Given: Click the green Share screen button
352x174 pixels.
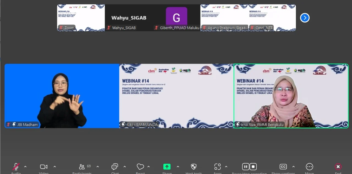Looking at the screenshot, I should (x=167, y=167).
